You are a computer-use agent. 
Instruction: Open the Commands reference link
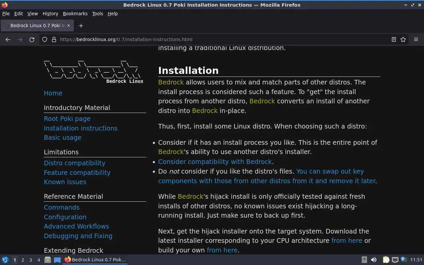pos(62,207)
